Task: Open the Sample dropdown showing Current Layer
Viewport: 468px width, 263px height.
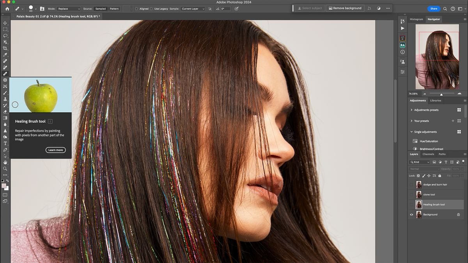Action: coord(193,9)
